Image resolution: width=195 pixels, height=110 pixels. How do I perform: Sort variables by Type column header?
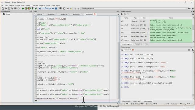(135, 18)
